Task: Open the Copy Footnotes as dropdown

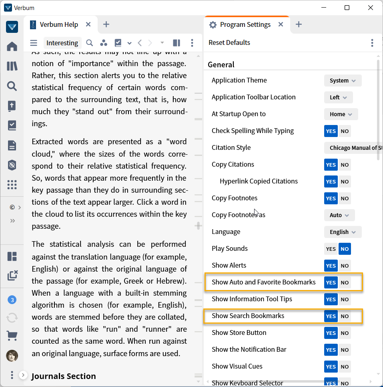Action: coord(339,215)
